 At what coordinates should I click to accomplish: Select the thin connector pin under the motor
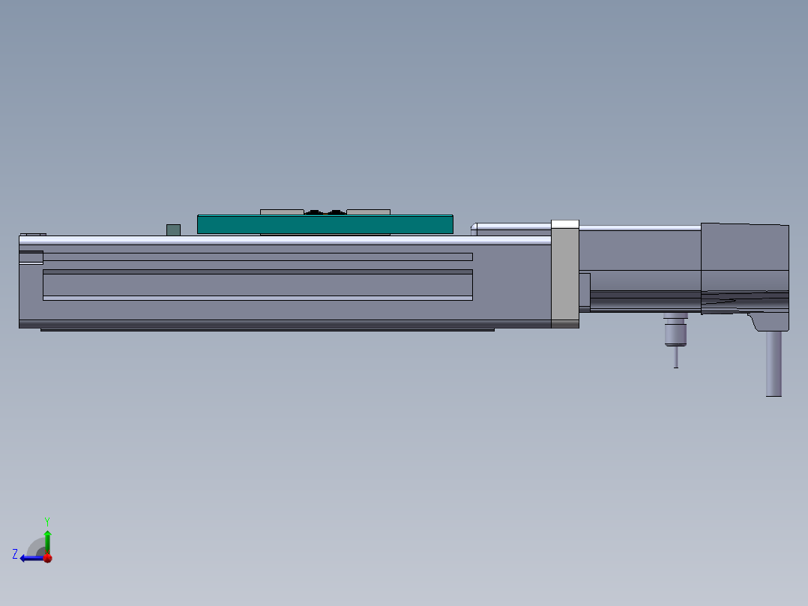676,357
